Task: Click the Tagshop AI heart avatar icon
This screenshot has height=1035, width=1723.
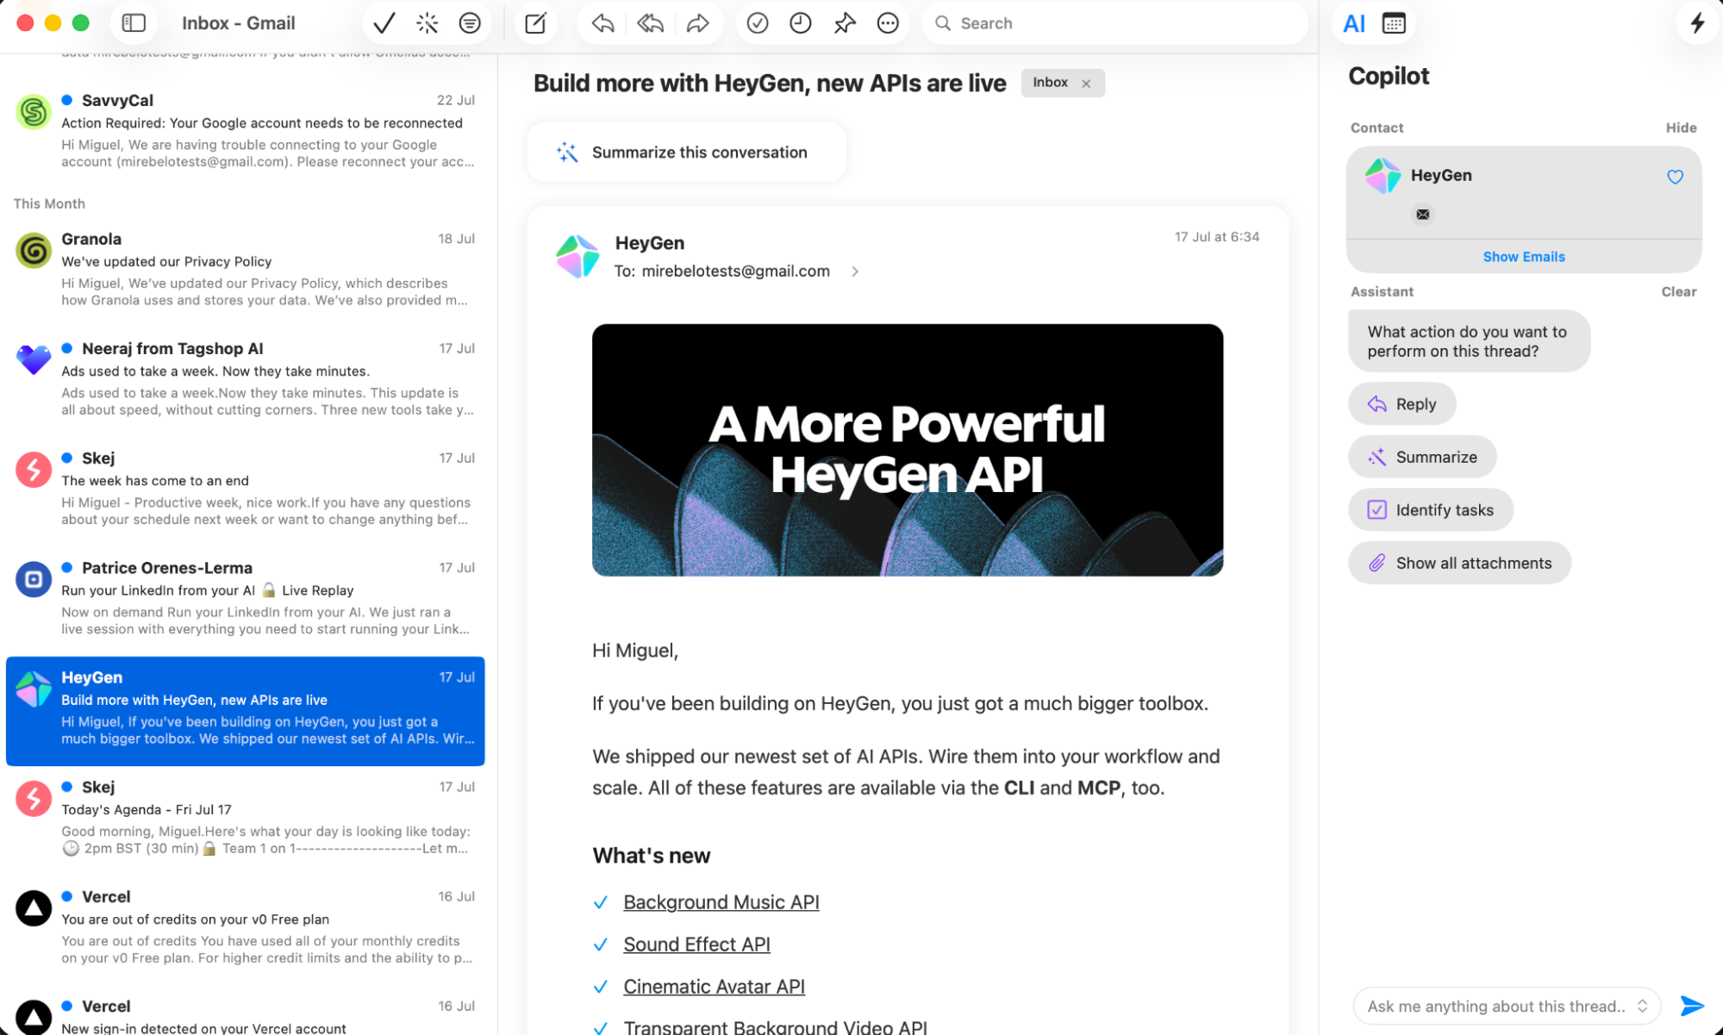Action: (34, 360)
